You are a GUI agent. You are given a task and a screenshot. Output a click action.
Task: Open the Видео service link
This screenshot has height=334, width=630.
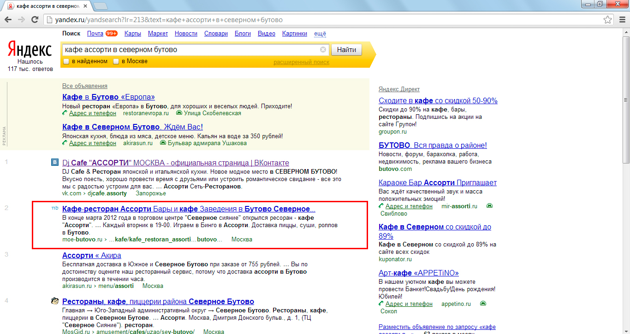point(267,34)
